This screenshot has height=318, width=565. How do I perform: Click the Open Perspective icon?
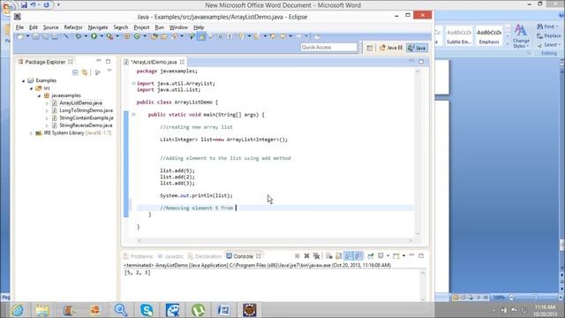pos(370,48)
